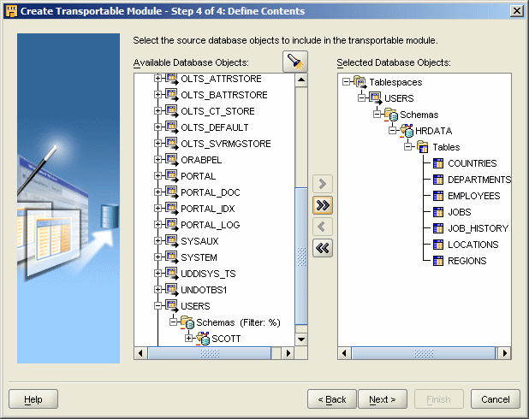The image size is (529, 419).
Task: Click the selected objects scroll-right arrow
Action: [x=505, y=353]
